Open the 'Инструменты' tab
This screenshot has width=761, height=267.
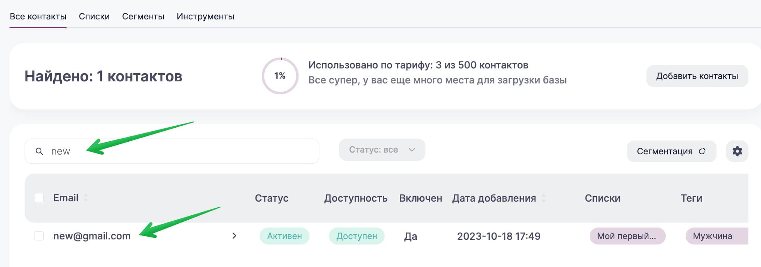(x=205, y=16)
